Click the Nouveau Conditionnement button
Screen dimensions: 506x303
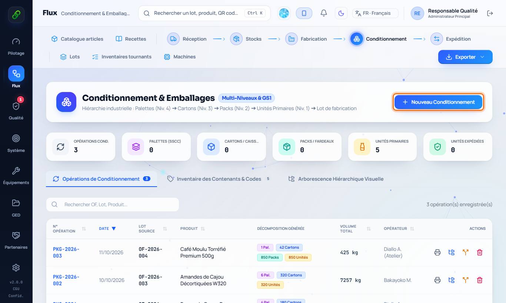click(x=438, y=102)
